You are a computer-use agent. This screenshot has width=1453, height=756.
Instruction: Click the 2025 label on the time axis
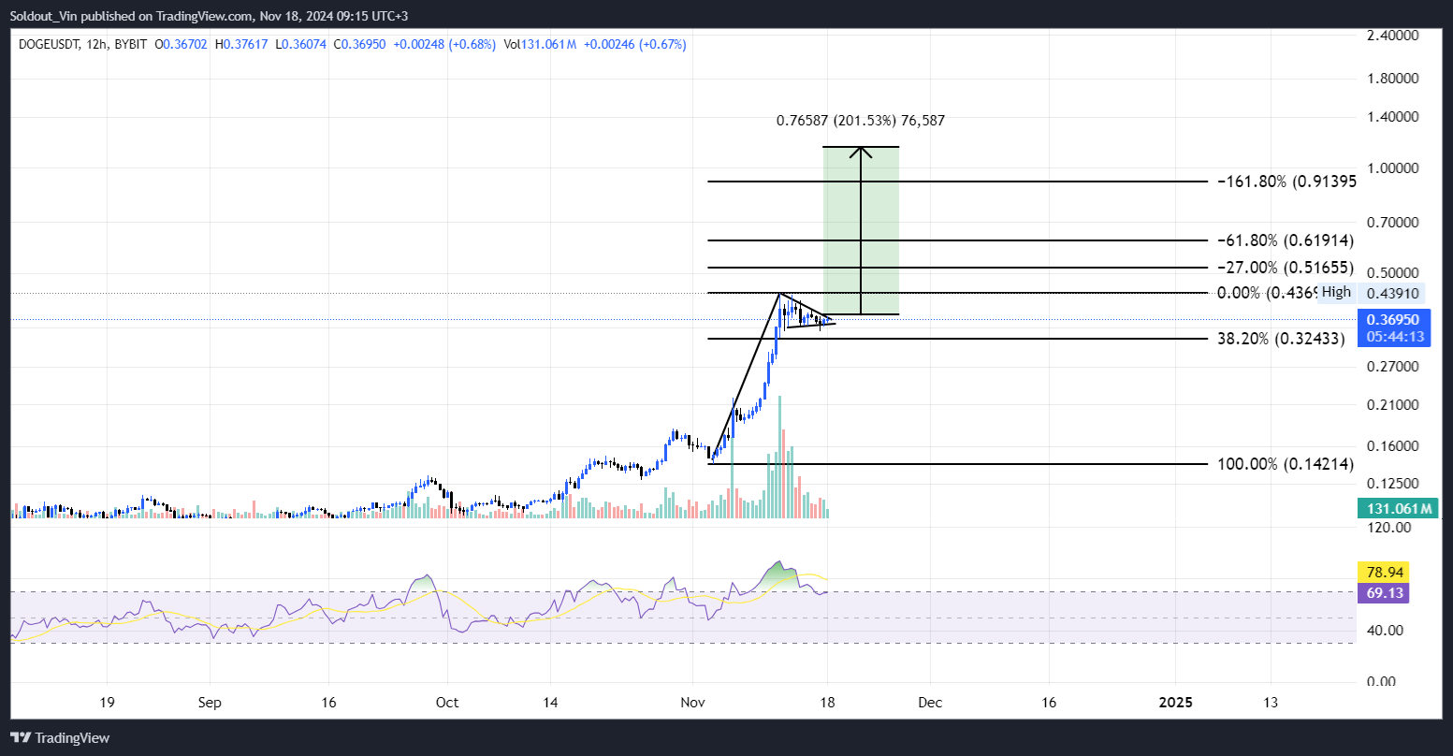1175,702
